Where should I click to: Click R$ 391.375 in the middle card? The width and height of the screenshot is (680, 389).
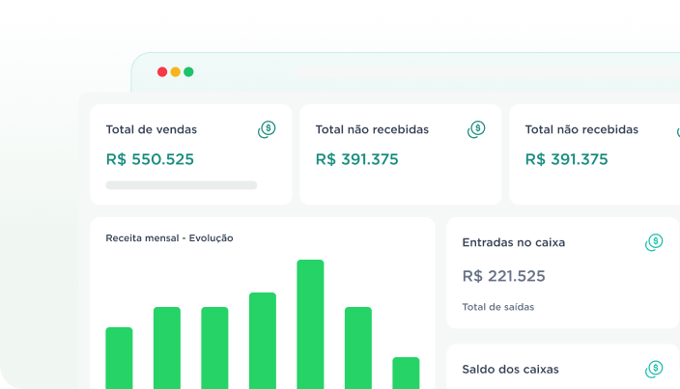pyautogui.click(x=356, y=159)
